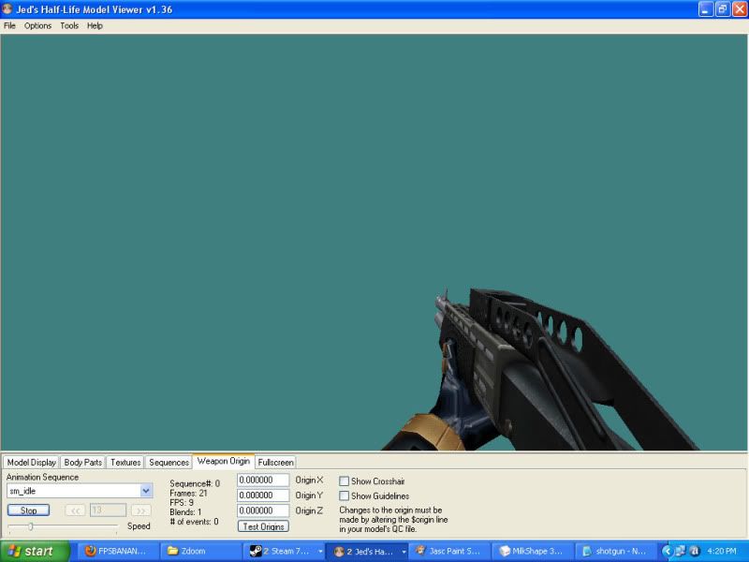Expand hidden system tray icons
The height and width of the screenshot is (562, 749).
667,551
